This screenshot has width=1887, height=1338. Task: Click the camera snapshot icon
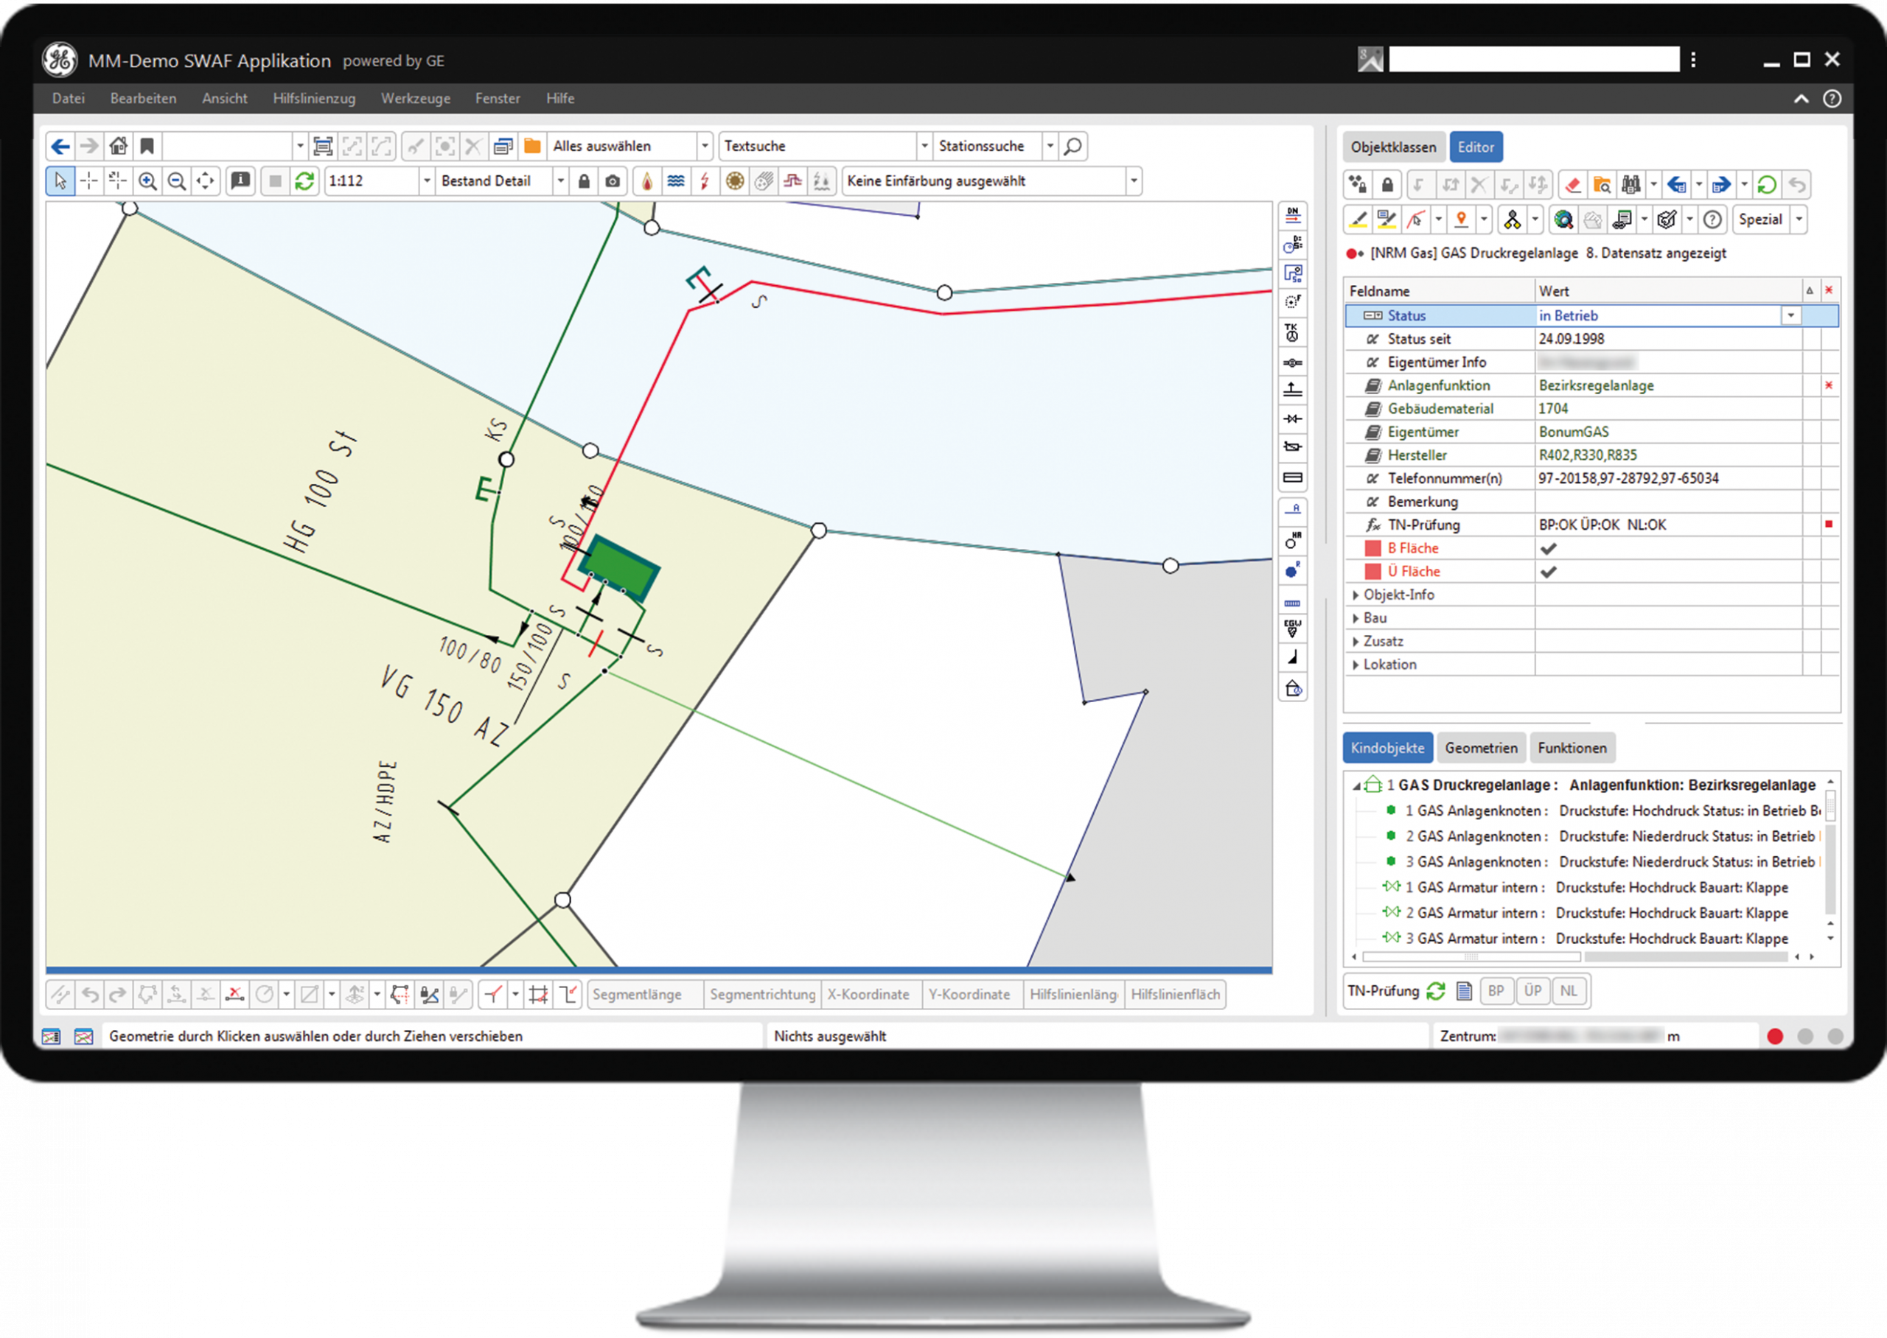613,181
